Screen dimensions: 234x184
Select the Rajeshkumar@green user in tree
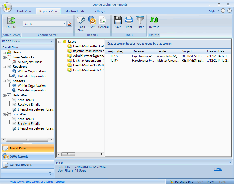pyautogui.click(x=88, y=51)
